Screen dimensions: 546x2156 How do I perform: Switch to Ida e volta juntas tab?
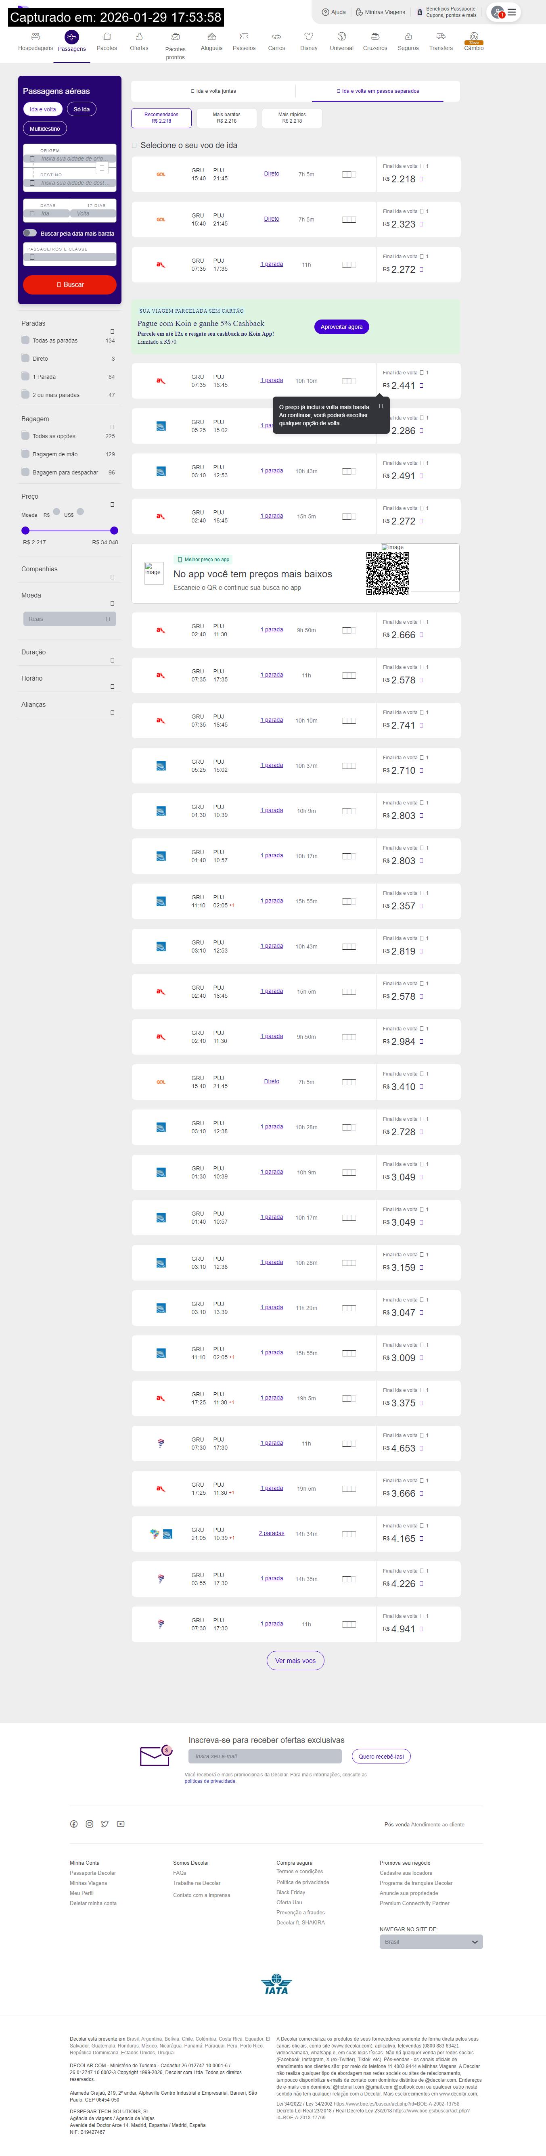point(213,91)
